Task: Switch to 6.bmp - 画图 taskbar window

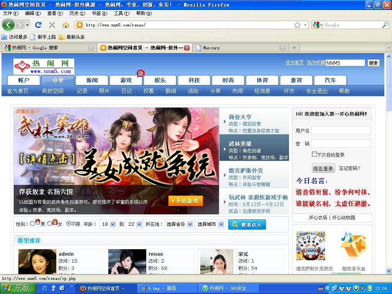Action: (167, 288)
